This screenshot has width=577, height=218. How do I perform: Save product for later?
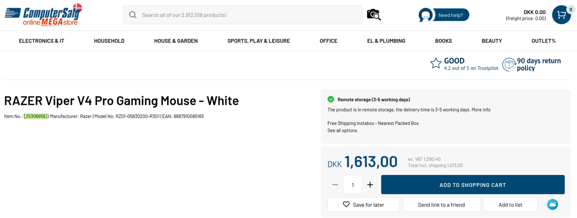tap(363, 205)
